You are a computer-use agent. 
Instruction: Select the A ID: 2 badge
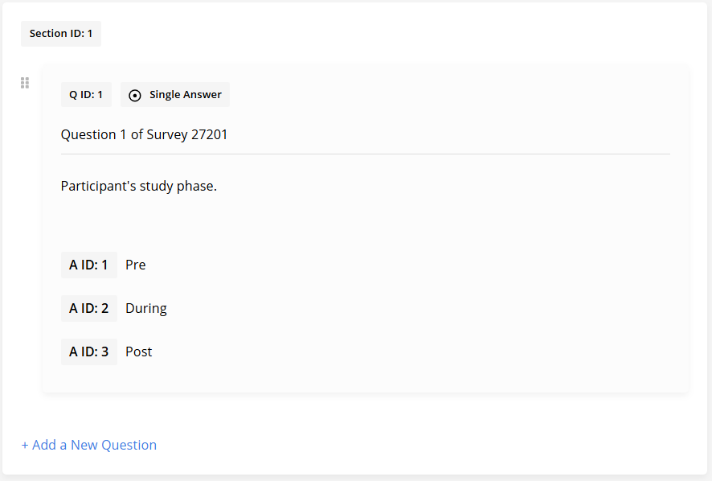(88, 309)
